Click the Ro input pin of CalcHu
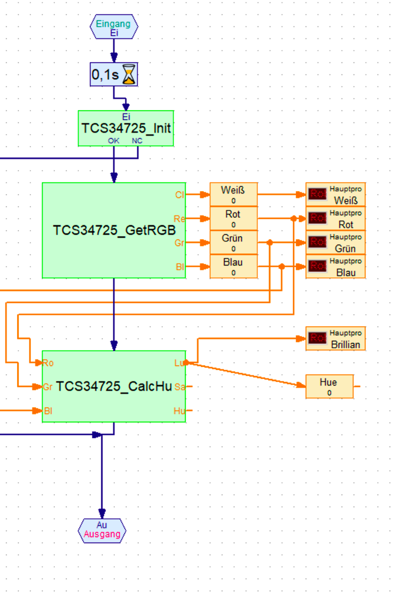Screen dimensions: 394x592 tap(48, 363)
